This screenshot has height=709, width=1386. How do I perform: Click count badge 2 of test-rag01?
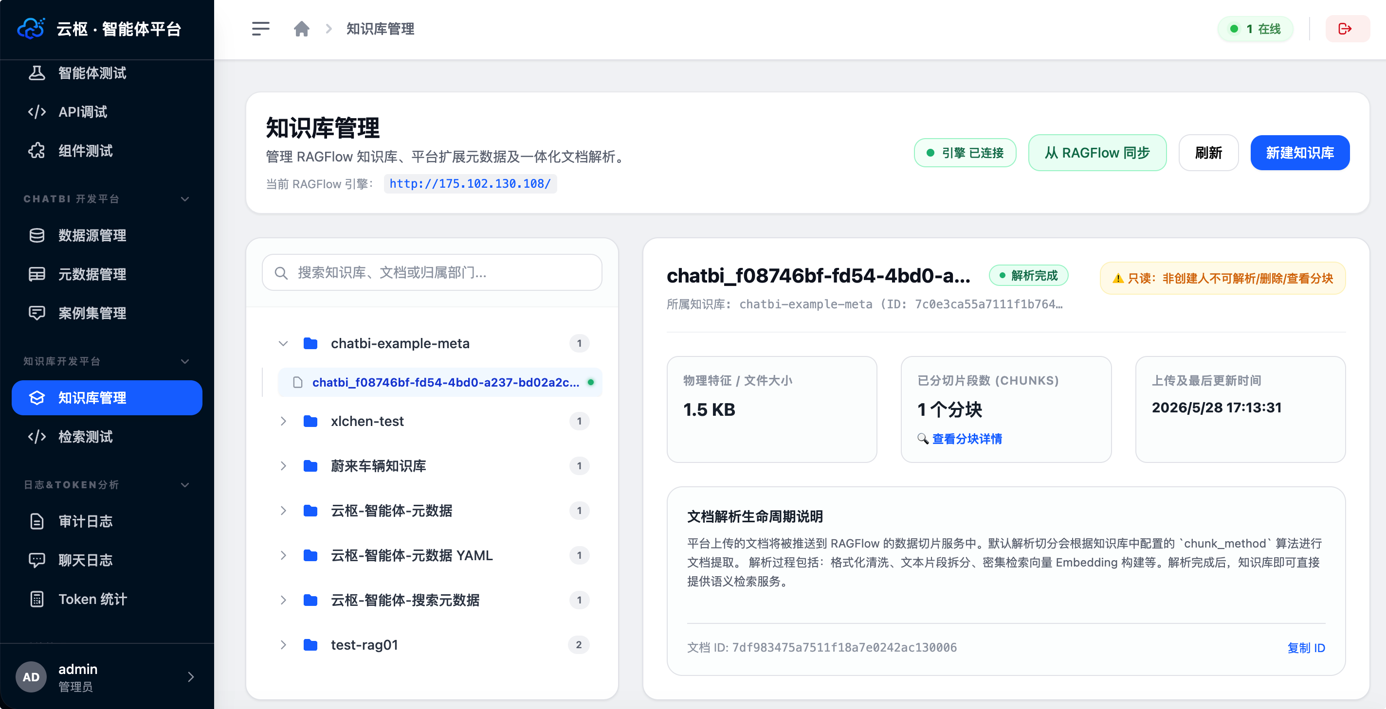pyautogui.click(x=579, y=644)
